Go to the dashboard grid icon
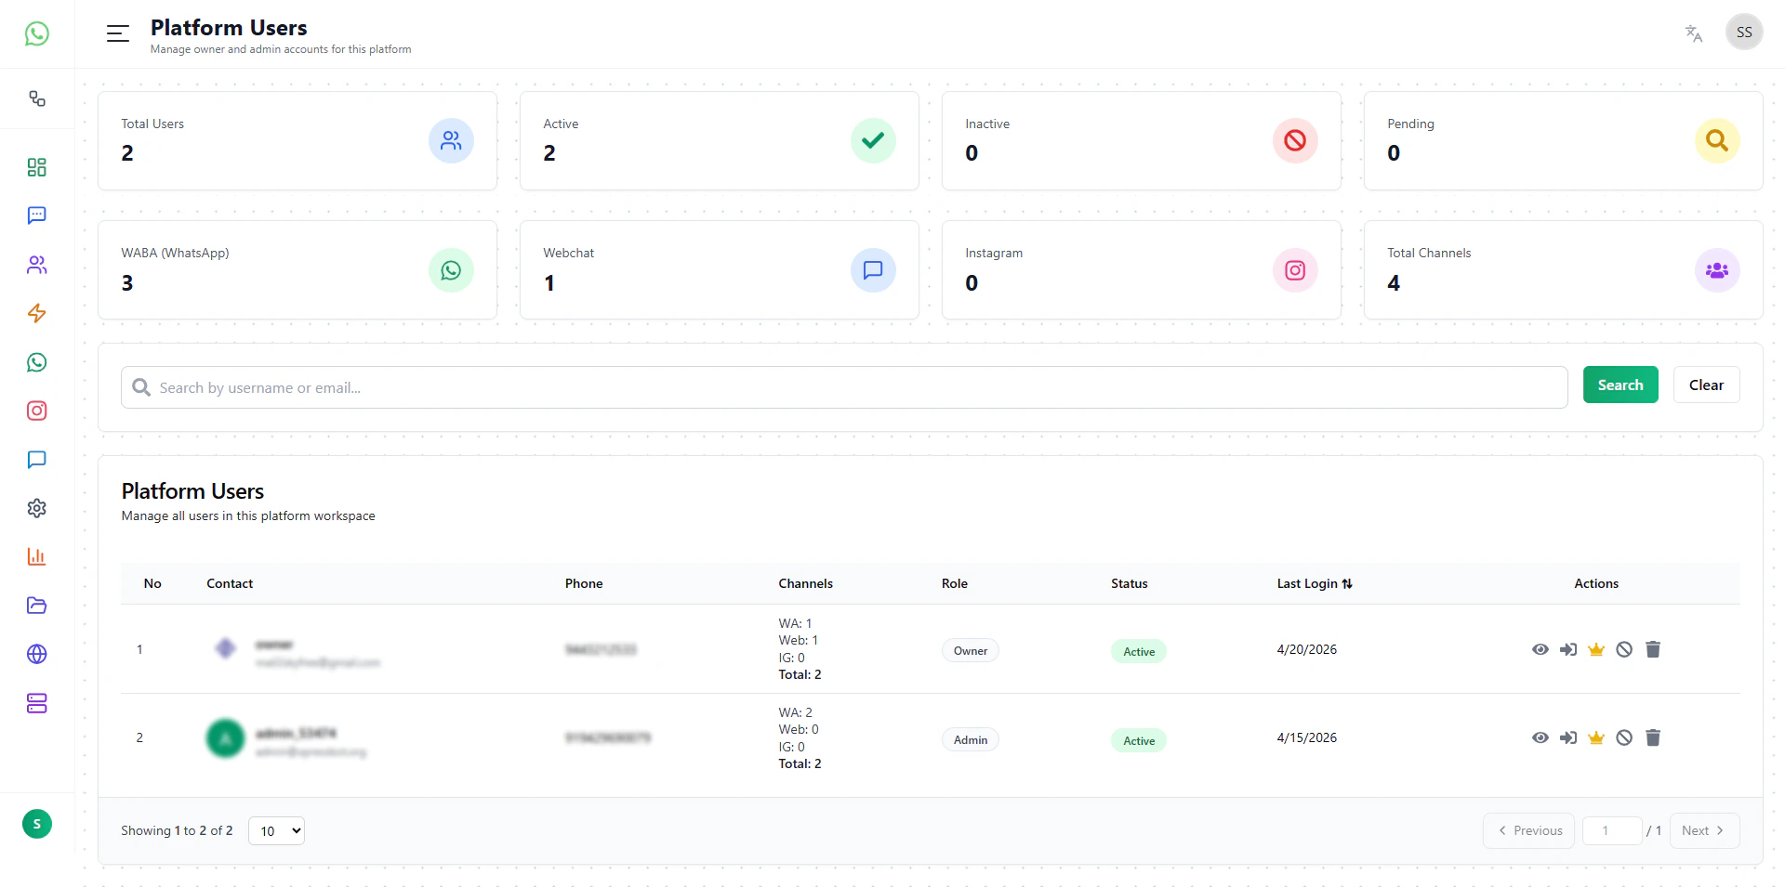Viewport: 1785px width, 887px height. point(37,167)
